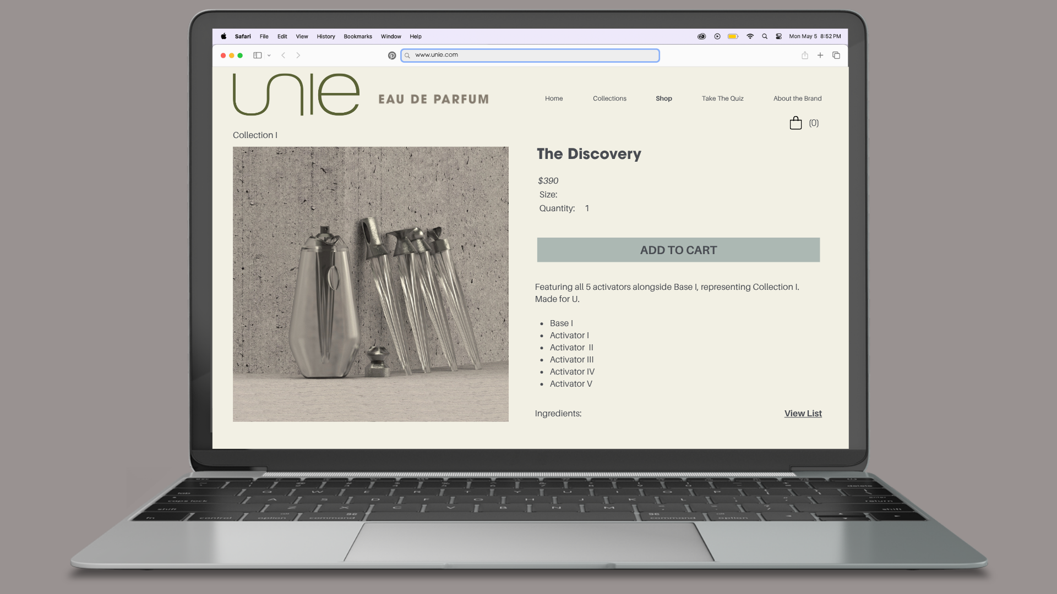Image resolution: width=1057 pixels, height=594 pixels.
Task: Open the View menu
Action: click(x=302, y=36)
